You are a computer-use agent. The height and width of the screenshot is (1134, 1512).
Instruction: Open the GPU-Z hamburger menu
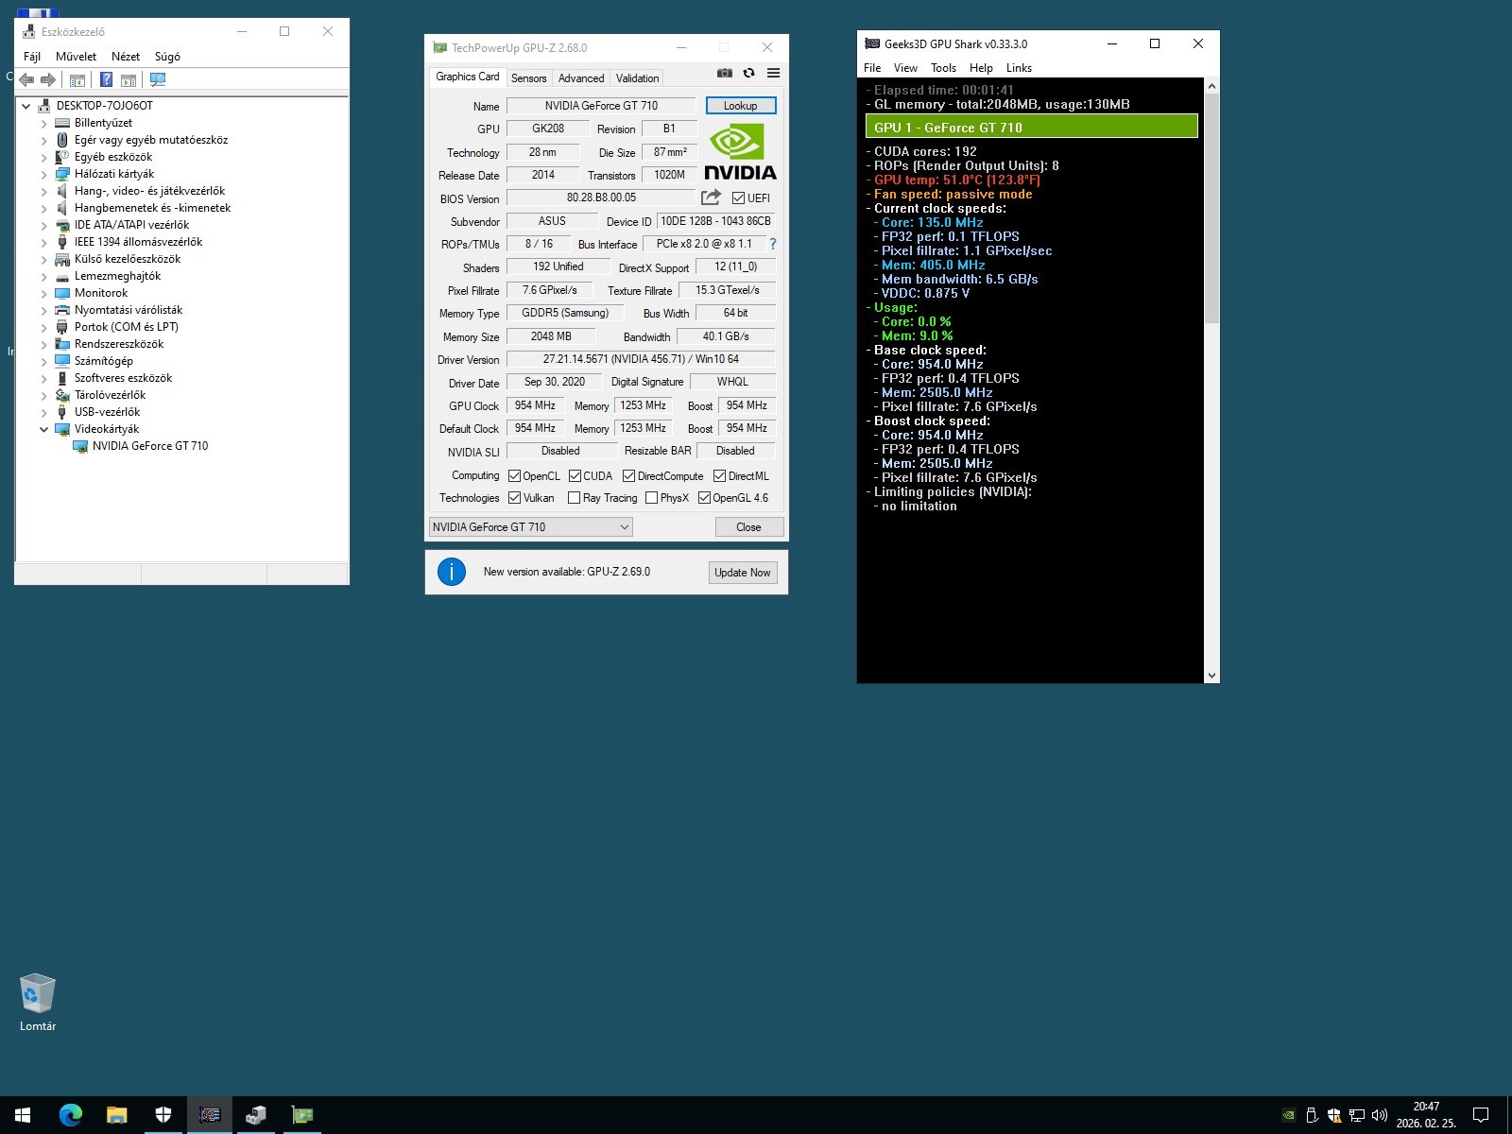(773, 73)
